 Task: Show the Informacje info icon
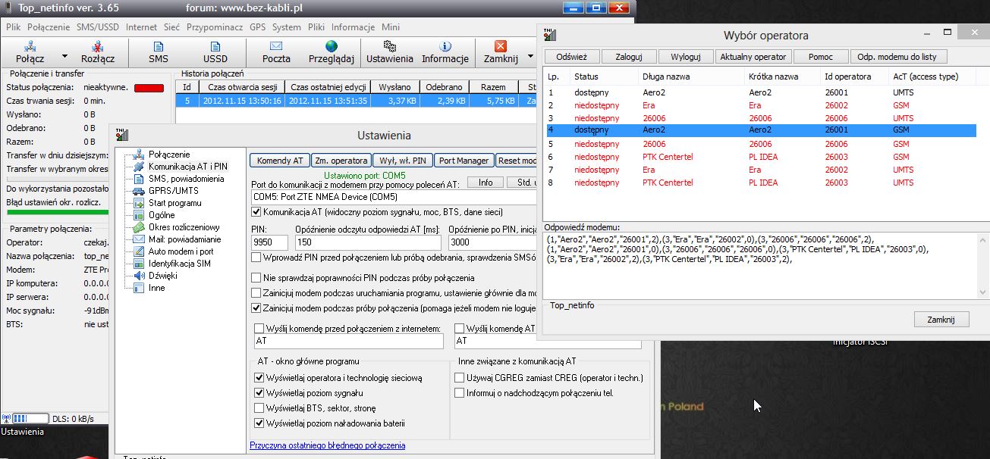coord(445,48)
